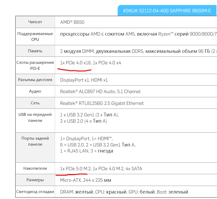Image resolution: width=217 pixels, height=199 pixels.
Task: Click the USB на передней панели label
Action: (35, 117)
